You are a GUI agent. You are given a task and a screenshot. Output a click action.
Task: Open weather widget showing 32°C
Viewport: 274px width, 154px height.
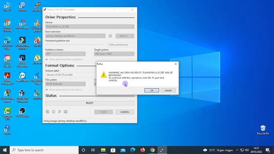218,150
